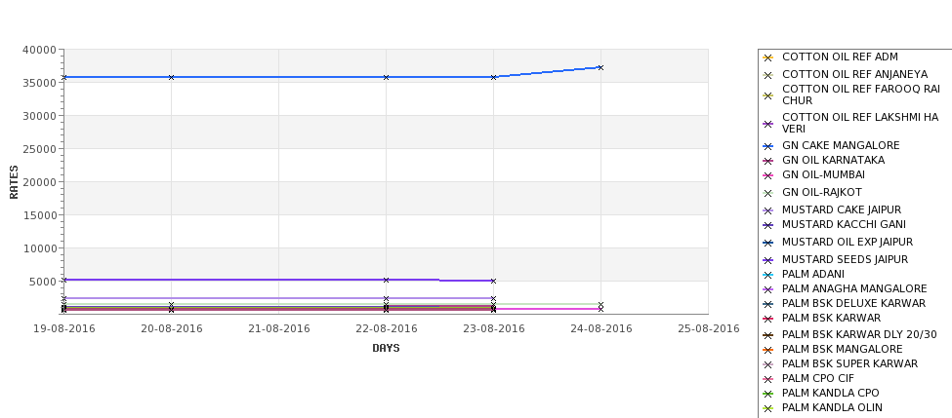Click the PALM CPO CIF legend label
Image resolution: width=952 pixels, height=418 pixels.
point(818,378)
